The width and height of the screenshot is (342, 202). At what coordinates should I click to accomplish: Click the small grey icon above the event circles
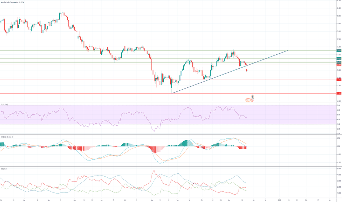252,96
